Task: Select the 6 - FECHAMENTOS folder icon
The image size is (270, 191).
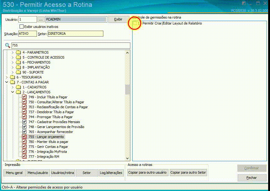Action: (x=18, y=62)
